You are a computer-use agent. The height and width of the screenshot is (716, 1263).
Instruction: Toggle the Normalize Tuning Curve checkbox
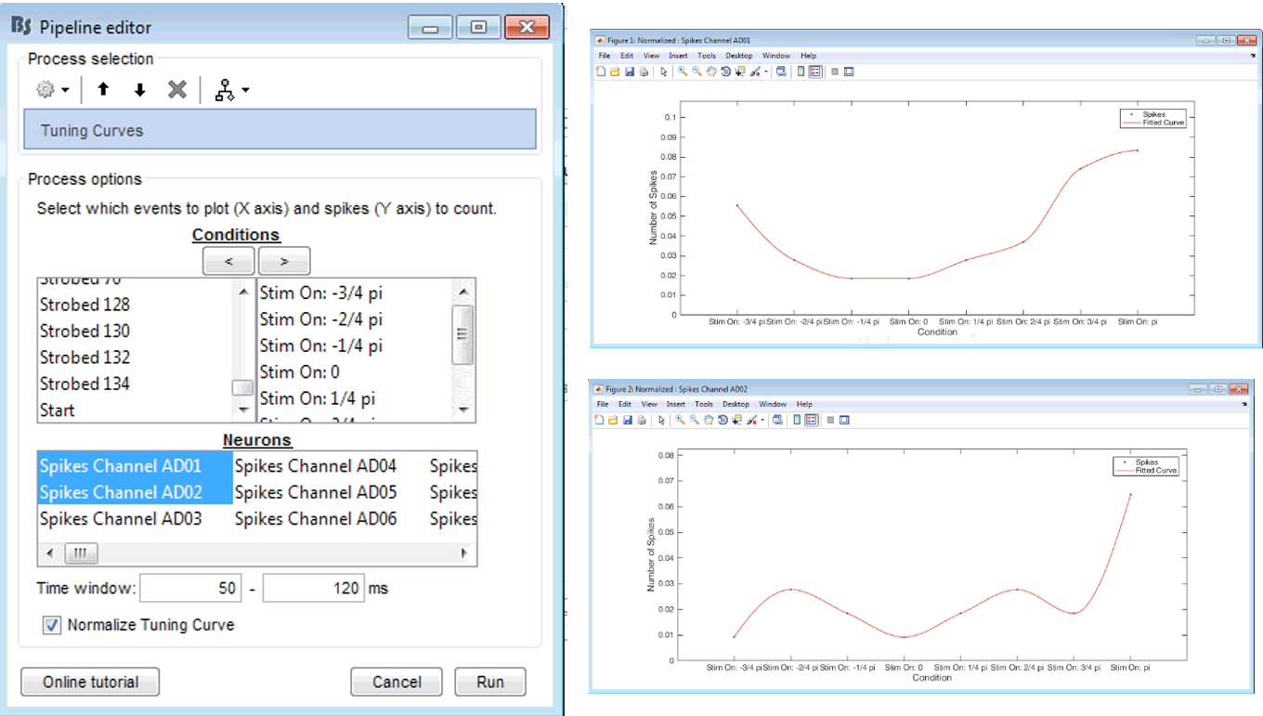tap(52, 625)
